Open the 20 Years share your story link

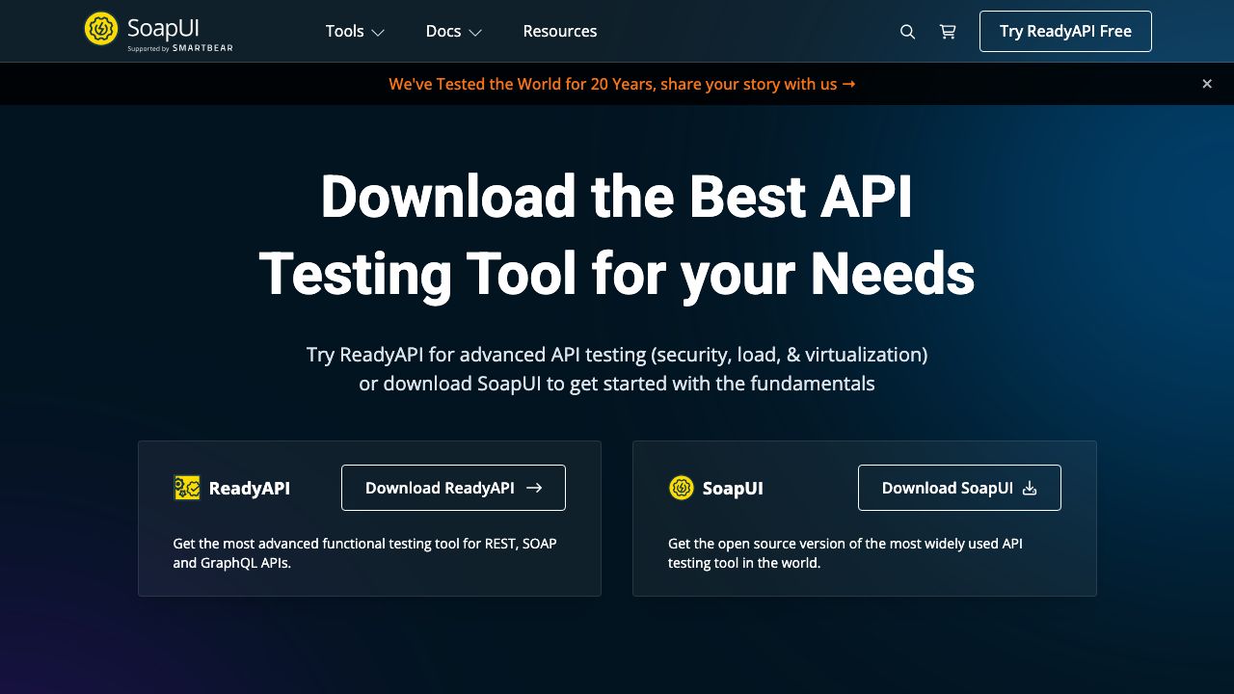click(622, 84)
